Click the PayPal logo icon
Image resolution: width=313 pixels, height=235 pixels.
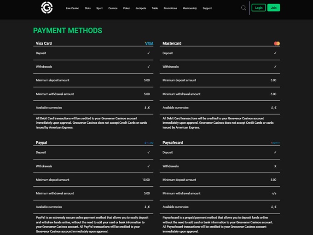pos(149,143)
